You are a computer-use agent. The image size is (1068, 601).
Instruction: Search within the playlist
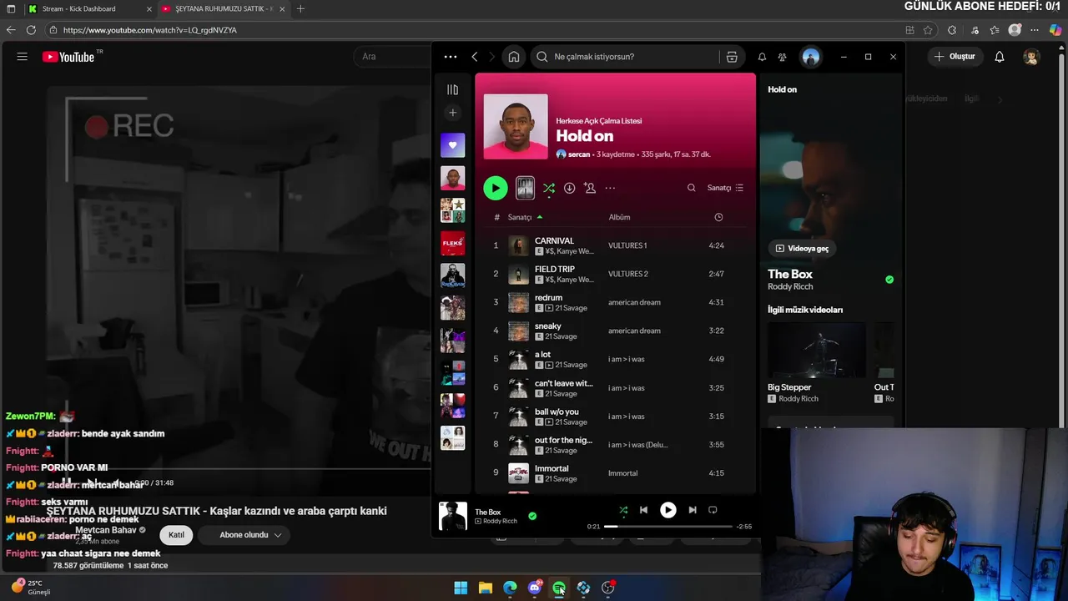click(691, 188)
